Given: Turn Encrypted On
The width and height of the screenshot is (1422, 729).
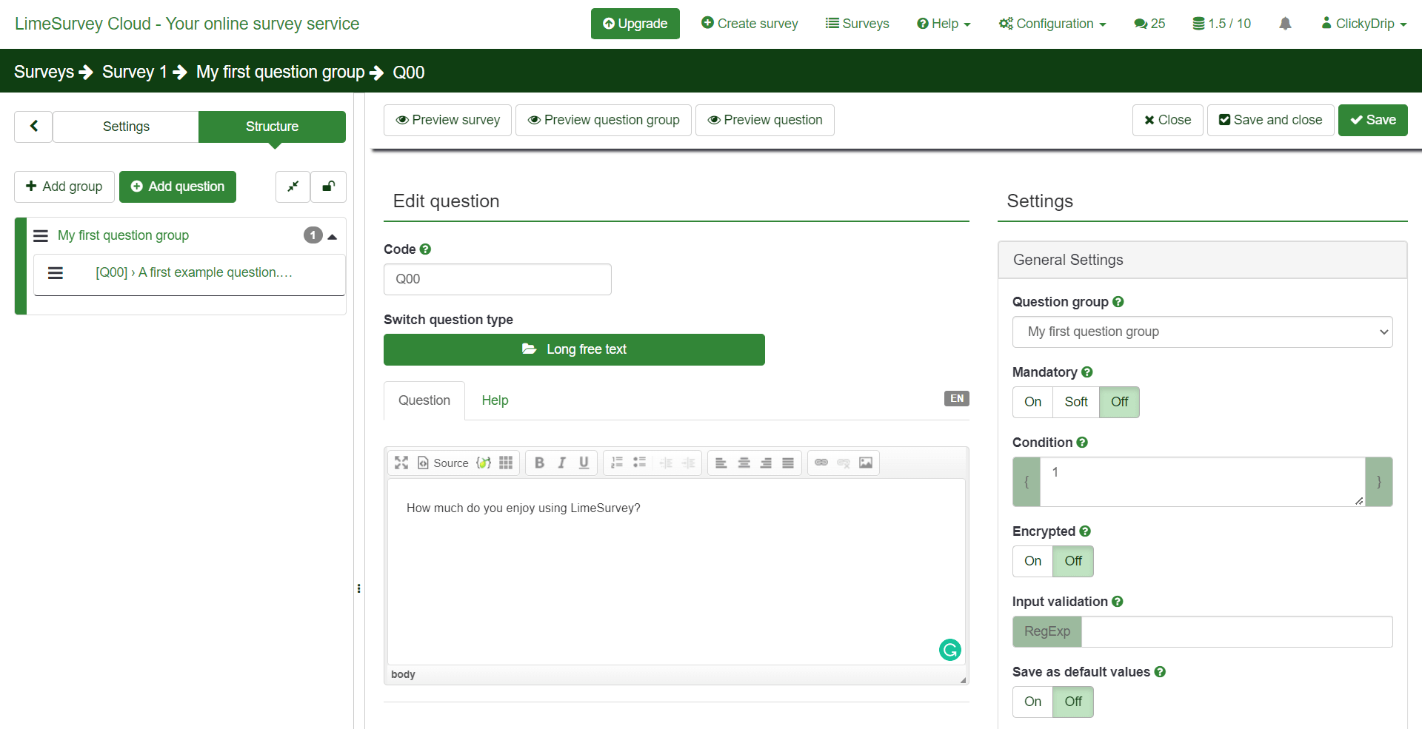Looking at the screenshot, I should click(x=1032, y=561).
